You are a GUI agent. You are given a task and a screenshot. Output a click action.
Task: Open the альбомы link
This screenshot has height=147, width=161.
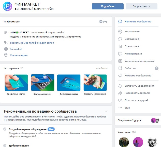(102, 69)
